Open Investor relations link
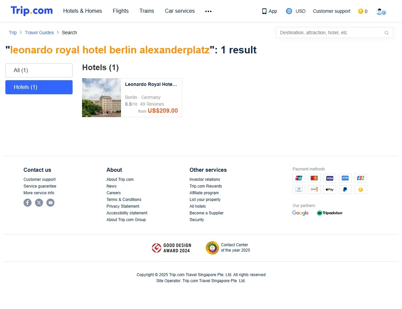This screenshot has width=402, height=309. coord(205,179)
